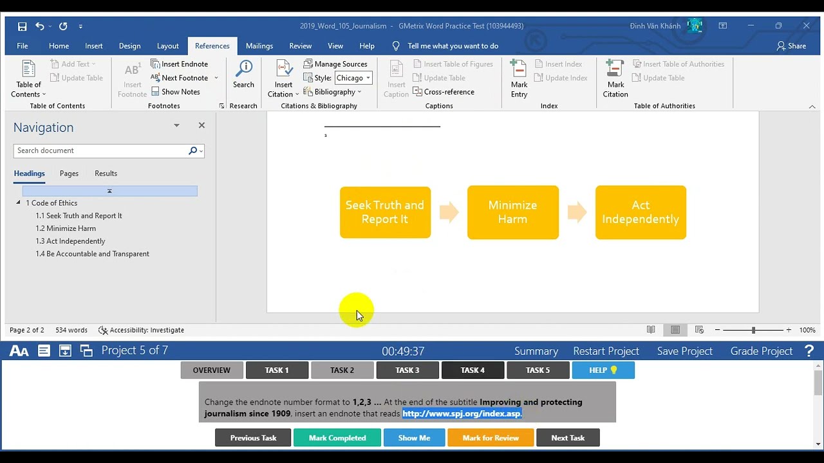
Task: Open the citation Style Chicago combo box
Action: 353,78
